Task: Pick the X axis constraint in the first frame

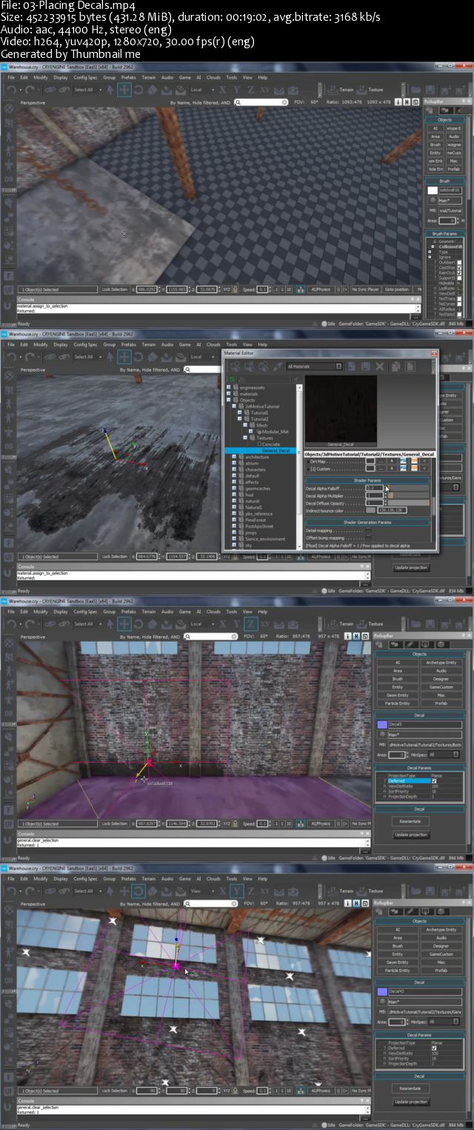Action: click(x=223, y=90)
